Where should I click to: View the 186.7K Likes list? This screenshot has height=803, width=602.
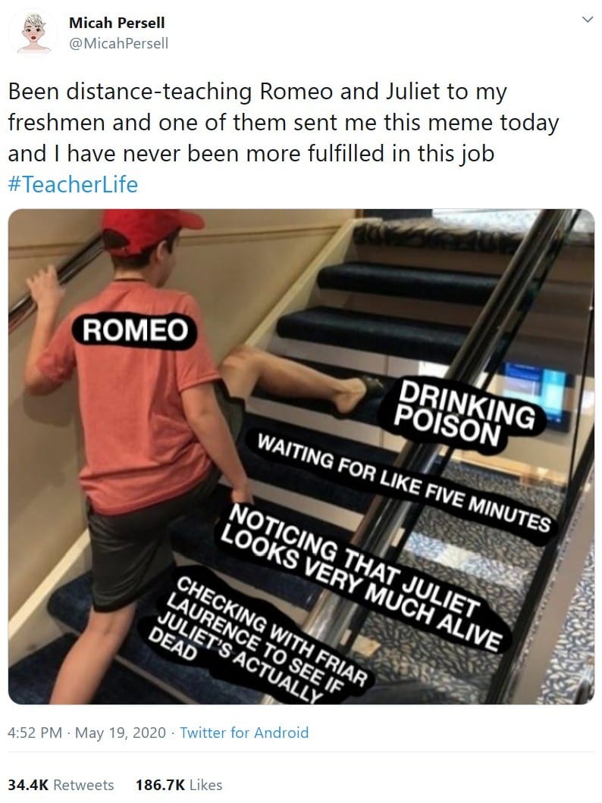[179, 785]
